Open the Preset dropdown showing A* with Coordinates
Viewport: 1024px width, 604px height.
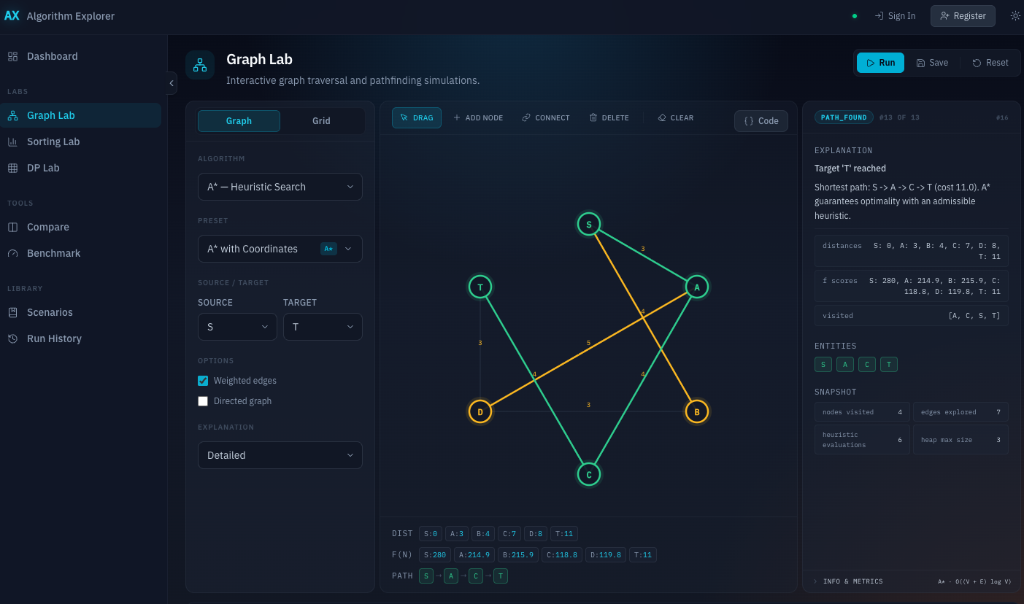[280, 249]
